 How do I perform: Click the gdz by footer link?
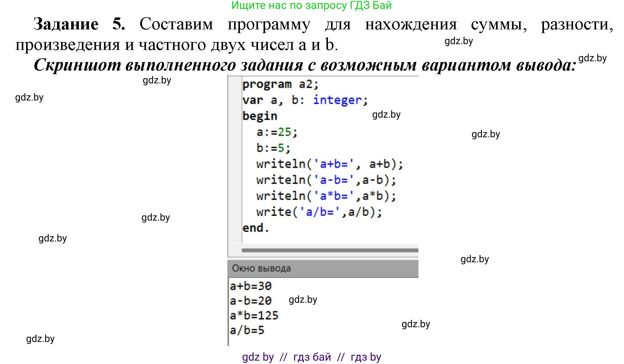click(258, 357)
